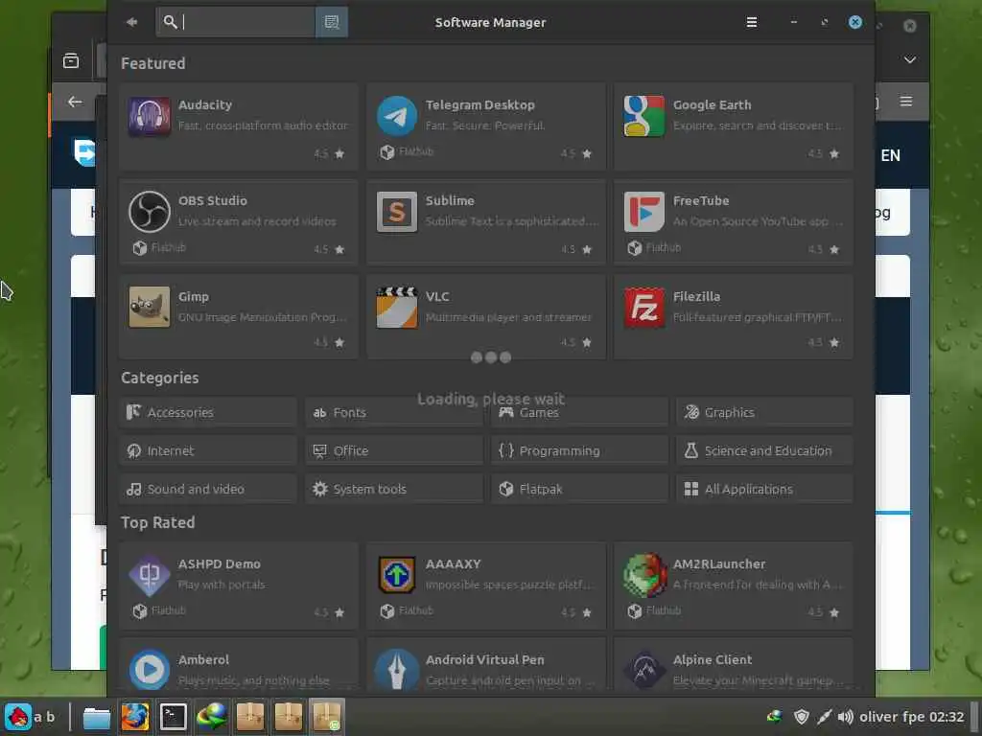Viewport: 982px width, 736px height.
Task: Browse the Programming category
Action: click(x=579, y=450)
